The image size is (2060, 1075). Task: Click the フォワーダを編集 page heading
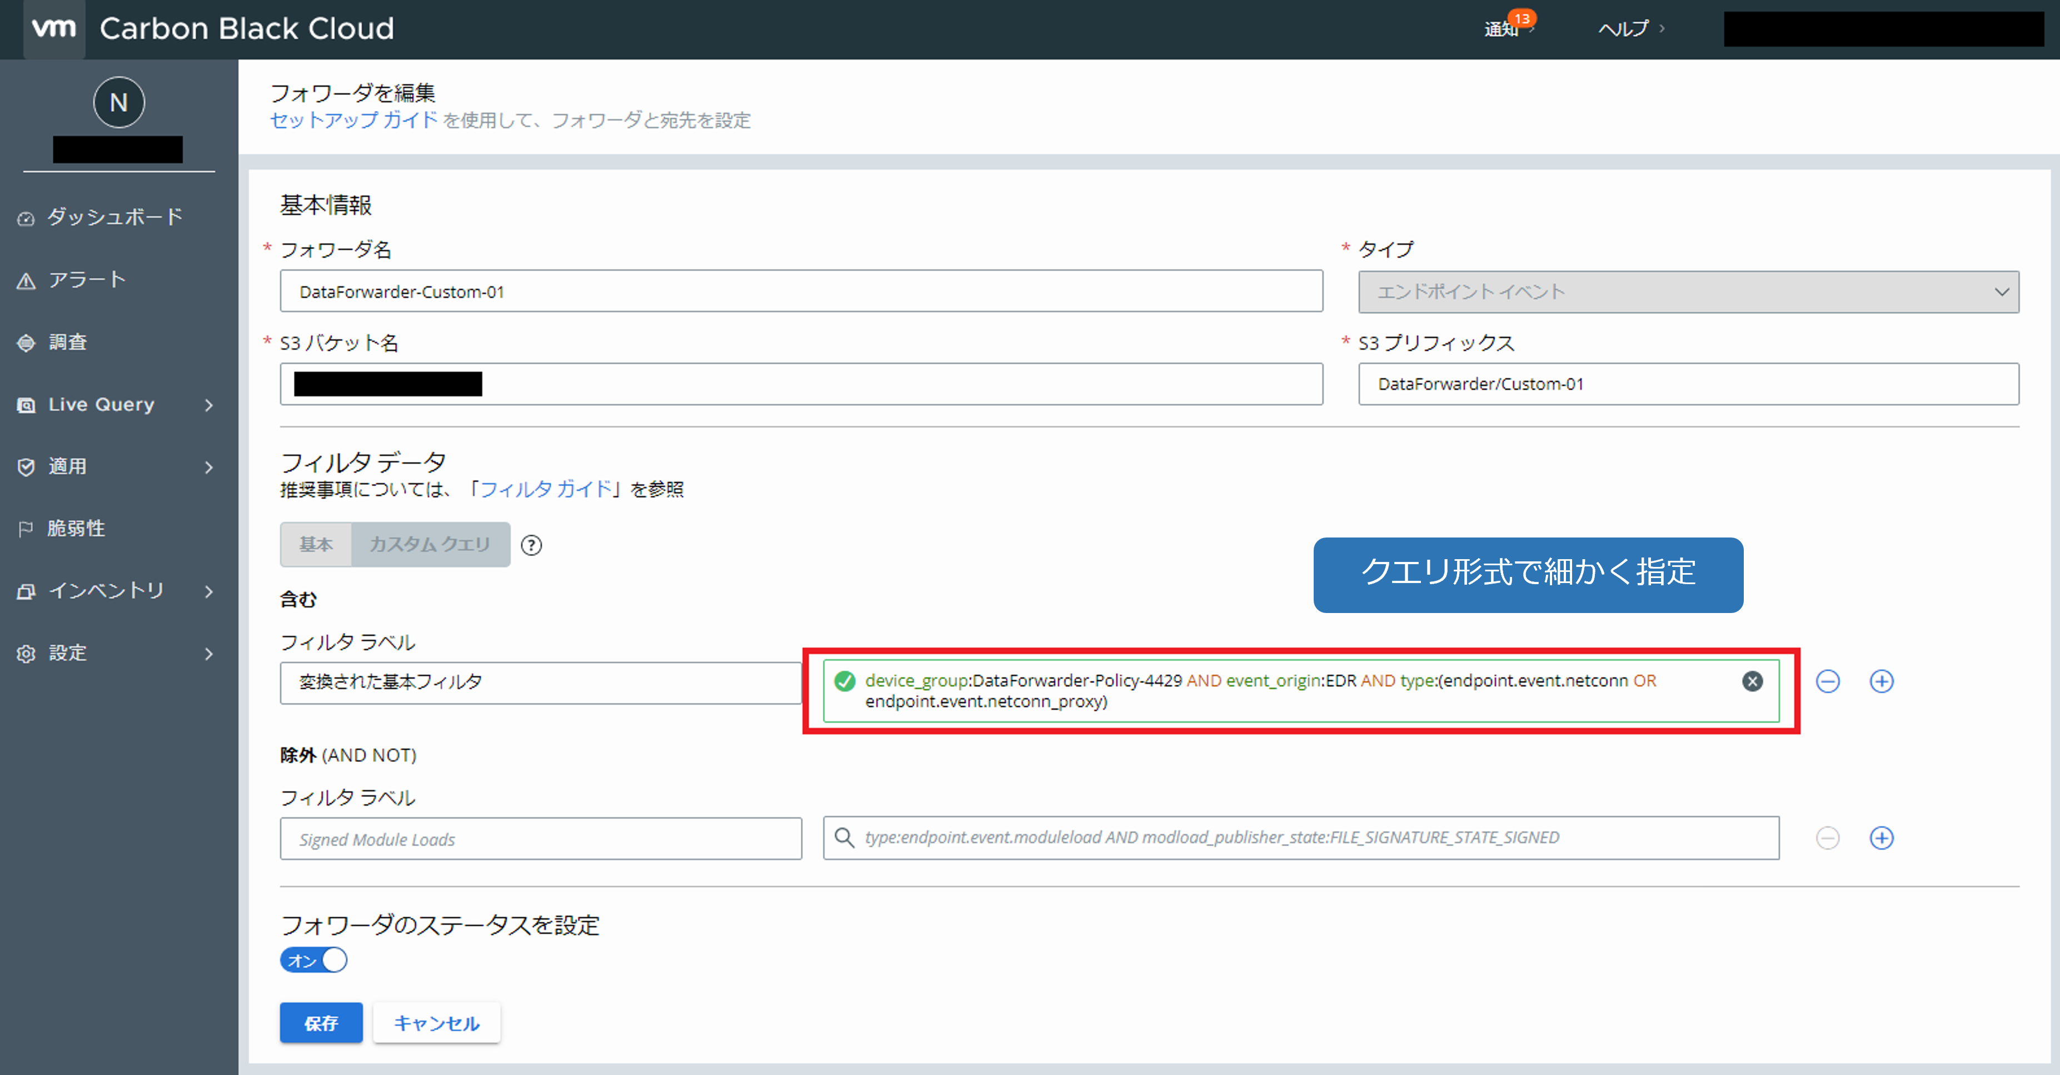(353, 93)
